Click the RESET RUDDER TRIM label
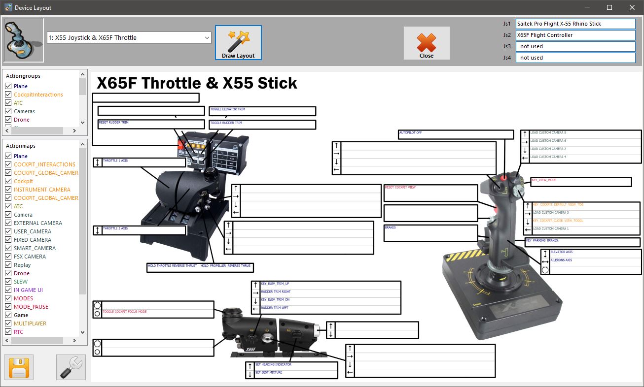The height and width of the screenshot is (387, 644). tap(113, 122)
